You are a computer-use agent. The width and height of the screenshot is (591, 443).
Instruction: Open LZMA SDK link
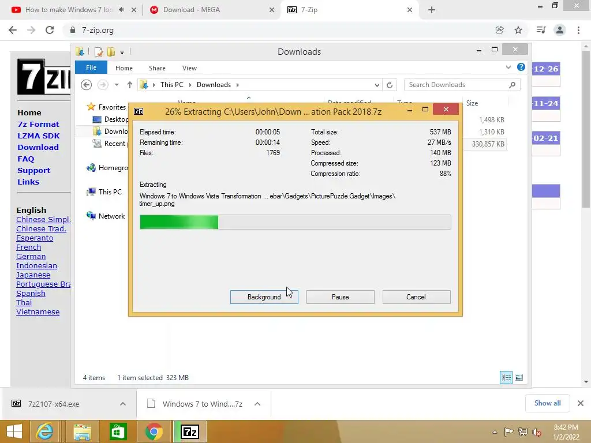tap(39, 136)
